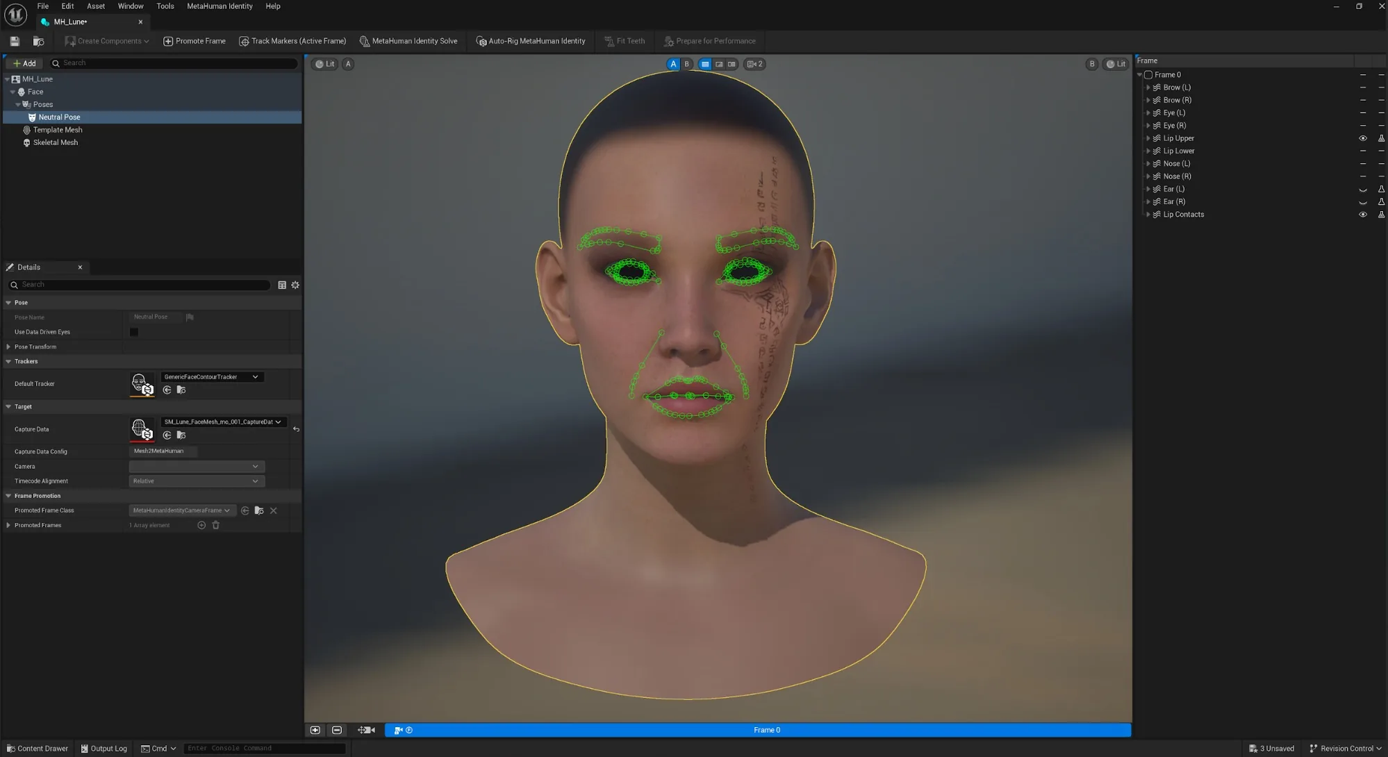
Task: Toggle visibility eye for Lip Upper curve
Action: [x=1363, y=138]
